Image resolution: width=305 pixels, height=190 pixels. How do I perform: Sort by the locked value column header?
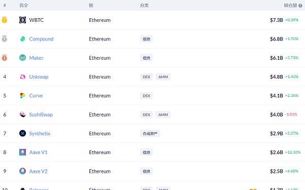coord(290,6)
